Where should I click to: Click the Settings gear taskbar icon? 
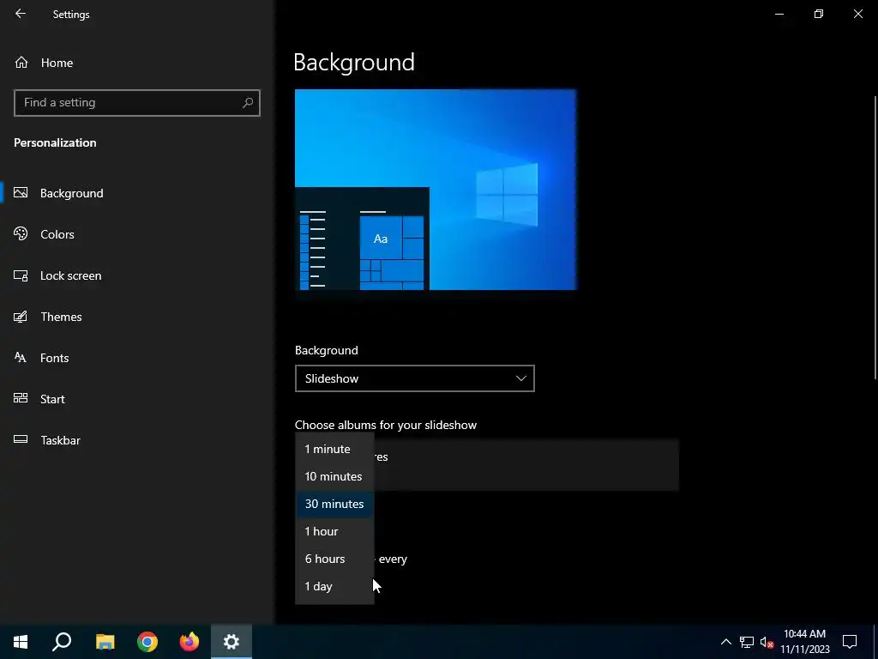[x=232, y=642]
